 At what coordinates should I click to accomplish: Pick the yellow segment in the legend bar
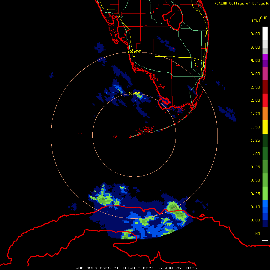265,127
